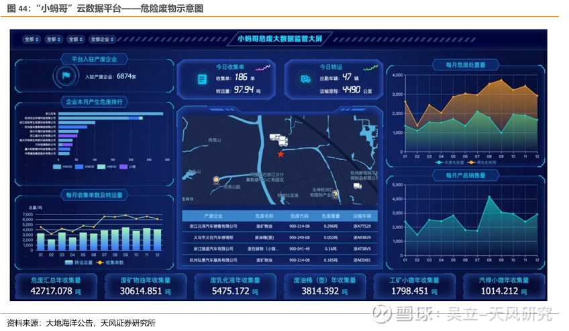Toggle the 无害化处置 legend entry
569x331 pixels.
coord(450,162)
